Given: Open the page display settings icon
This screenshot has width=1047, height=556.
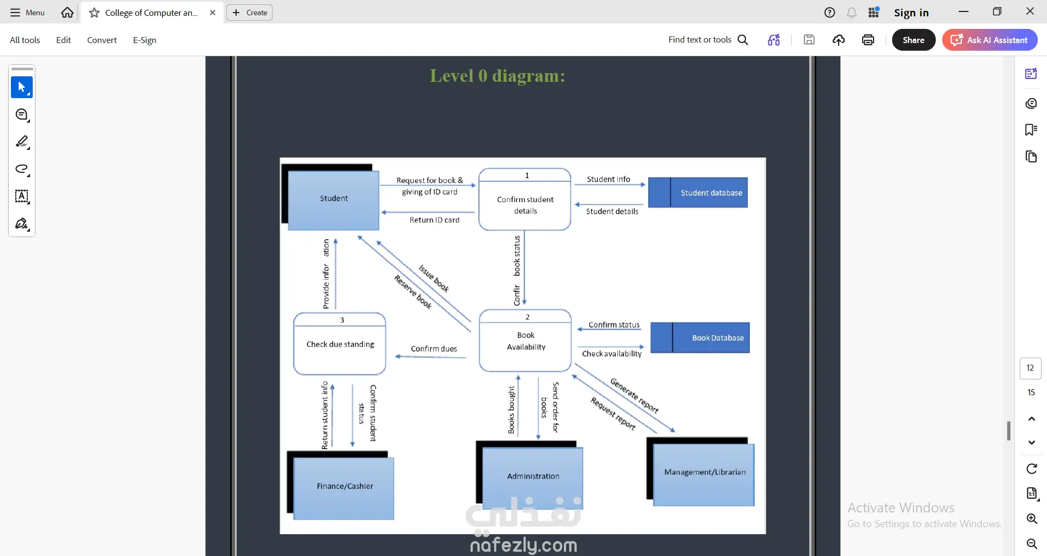Looking at the screenshot, I should click(1031, 493).
